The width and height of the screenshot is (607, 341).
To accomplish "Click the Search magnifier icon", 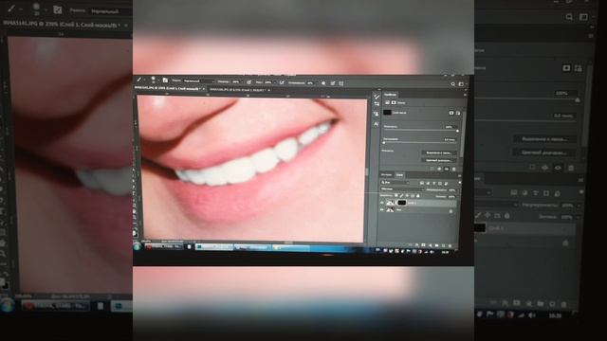I will pyautogui.click(x=453, y=84).
